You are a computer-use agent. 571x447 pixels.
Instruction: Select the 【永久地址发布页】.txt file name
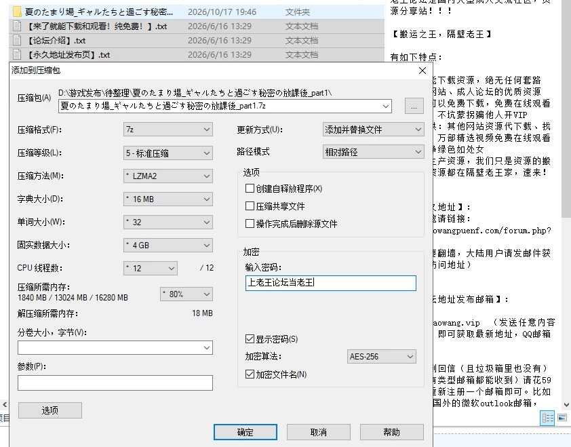coord(68,55)
